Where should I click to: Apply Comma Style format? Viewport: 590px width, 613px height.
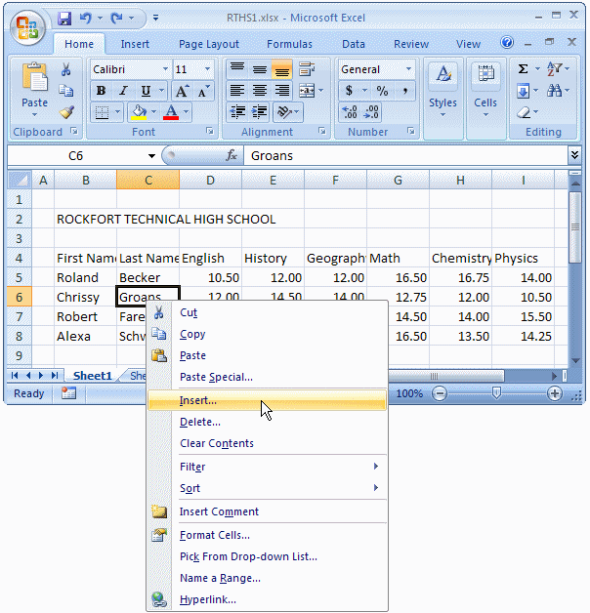click(x=405, y=91)
